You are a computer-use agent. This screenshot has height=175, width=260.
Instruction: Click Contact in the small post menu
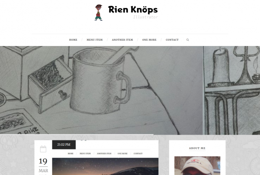(x=138, y=153)
